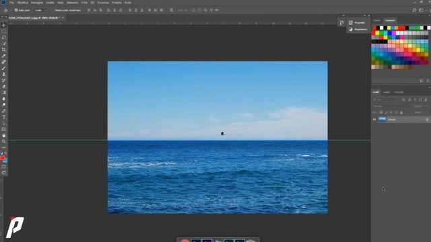Screen dimensions: 431x242
Task: Open auto-select Livello dropdown in options bar
Action: pyautogui.click(x=41, y=10)
